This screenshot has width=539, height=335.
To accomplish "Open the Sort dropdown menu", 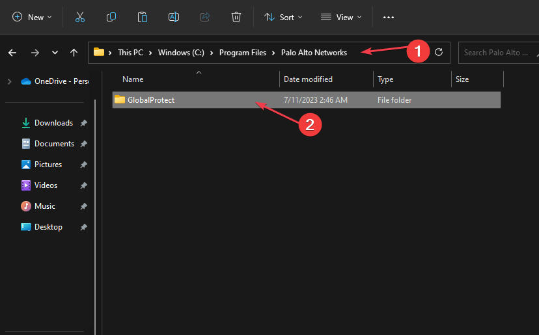I will point(283,17).
